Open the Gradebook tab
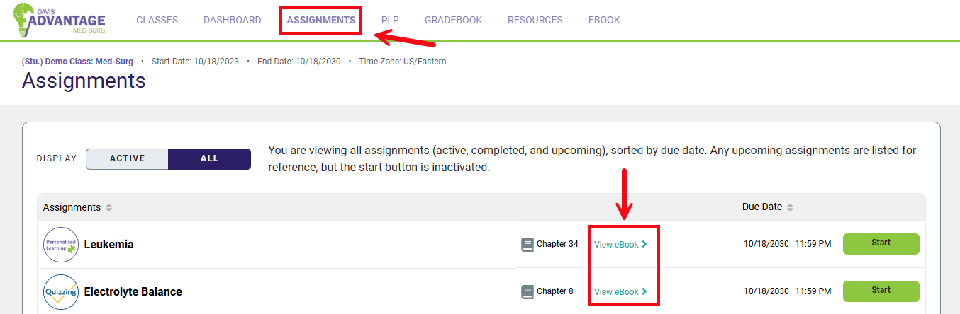 pos(453,21)
